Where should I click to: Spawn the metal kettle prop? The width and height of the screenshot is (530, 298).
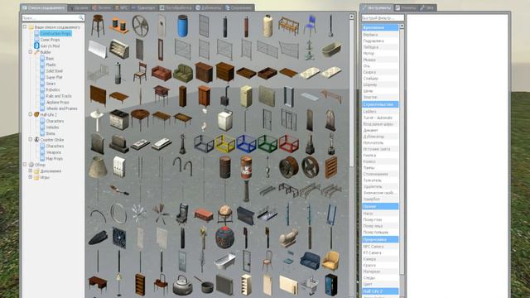[x=182, y=285]
